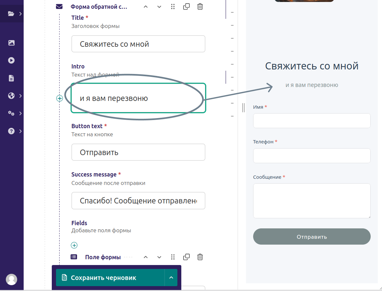Click the Сообщение textarea in preview
382x291 pixels.
[312, 201]
